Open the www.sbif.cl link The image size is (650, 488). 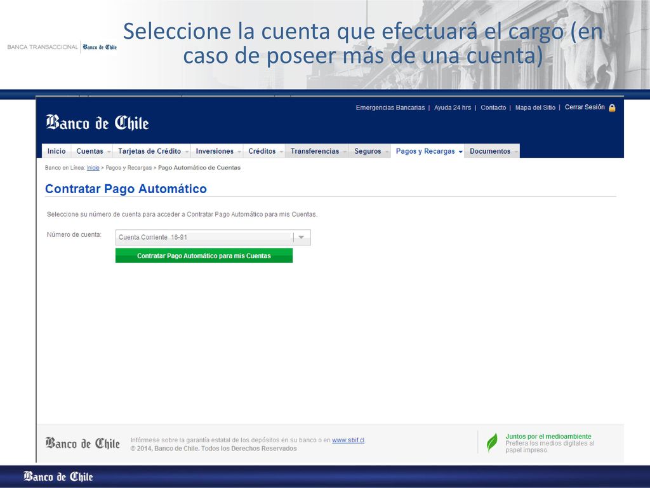pos(348,440)
